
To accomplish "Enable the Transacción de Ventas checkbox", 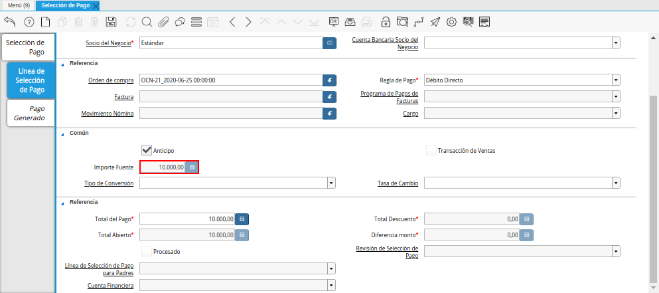I will pos(431,150).
